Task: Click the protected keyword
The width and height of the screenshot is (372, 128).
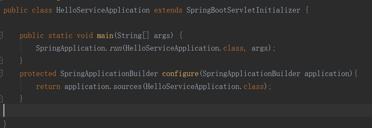Action: coord(38,74)
